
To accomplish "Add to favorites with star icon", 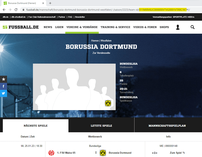I will (3, 79).
